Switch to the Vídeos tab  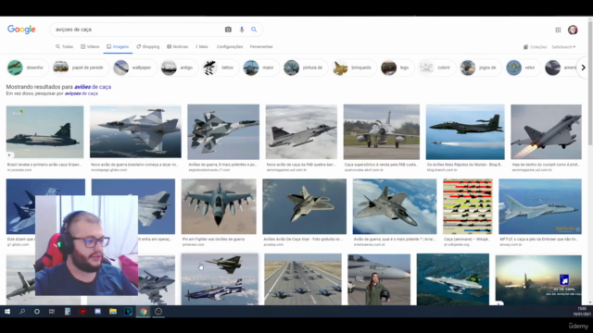(90, 47)
